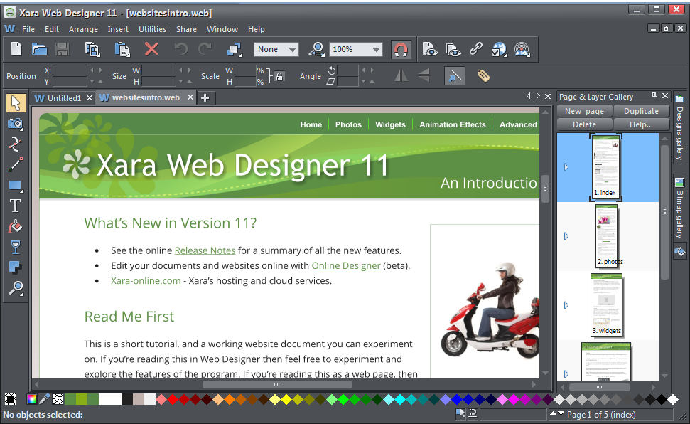Click the gallery Help... button
The image size is (690, 424).
pyautogui.click(x=641, y=124)
